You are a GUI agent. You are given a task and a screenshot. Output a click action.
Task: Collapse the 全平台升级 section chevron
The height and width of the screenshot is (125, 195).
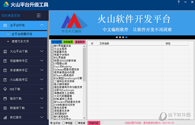(42, 25)
